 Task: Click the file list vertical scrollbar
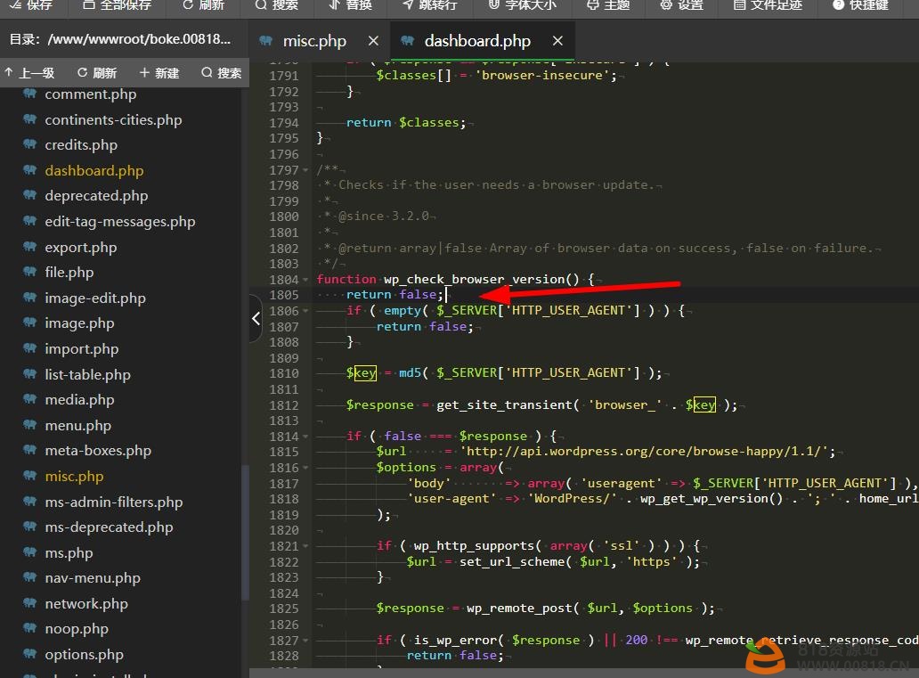[245, 533]
